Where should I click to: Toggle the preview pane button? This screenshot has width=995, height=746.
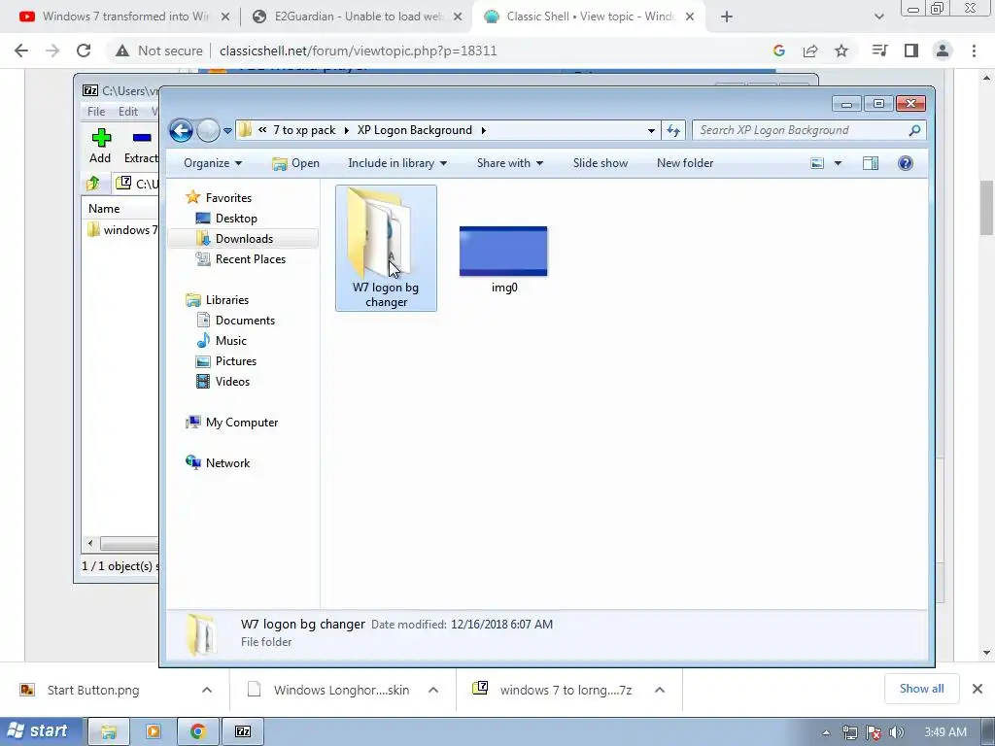click(871, 163)
